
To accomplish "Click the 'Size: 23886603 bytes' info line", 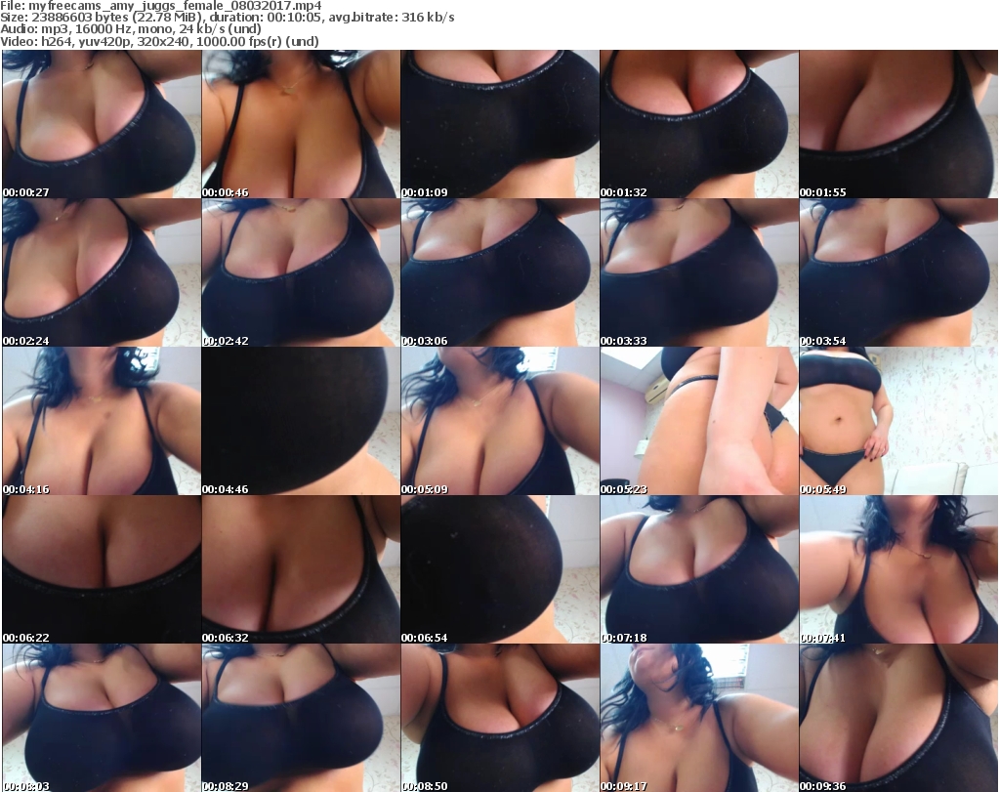I will [x=227, y=18].
